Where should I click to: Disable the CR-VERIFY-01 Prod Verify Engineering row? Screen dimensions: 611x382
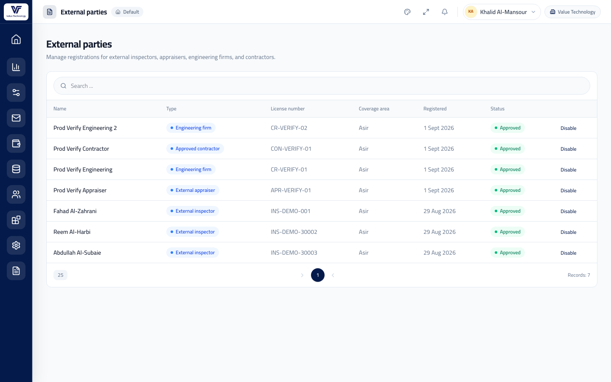click(568, 170)
